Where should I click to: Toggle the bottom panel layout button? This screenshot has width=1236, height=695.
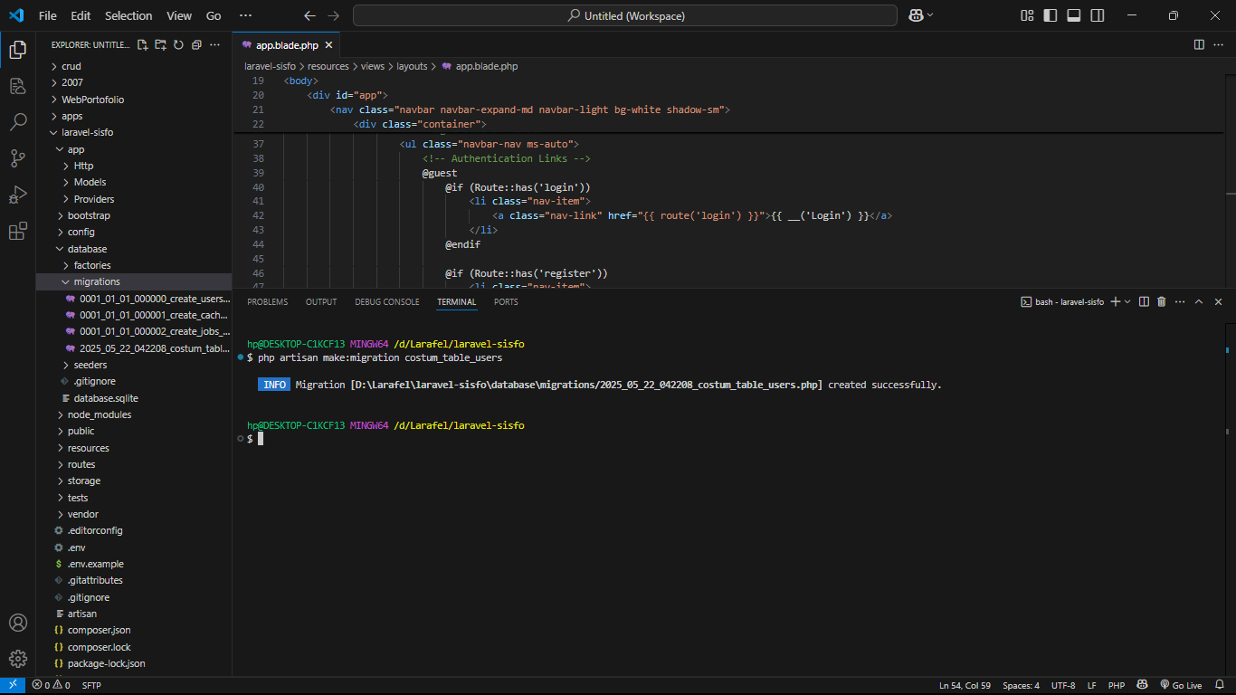click(x=1074, y=15)
